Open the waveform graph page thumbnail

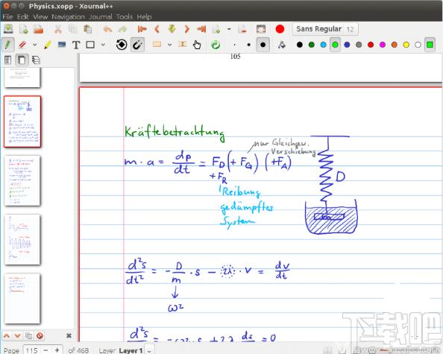pyautogui.click(x=22, y=240)
